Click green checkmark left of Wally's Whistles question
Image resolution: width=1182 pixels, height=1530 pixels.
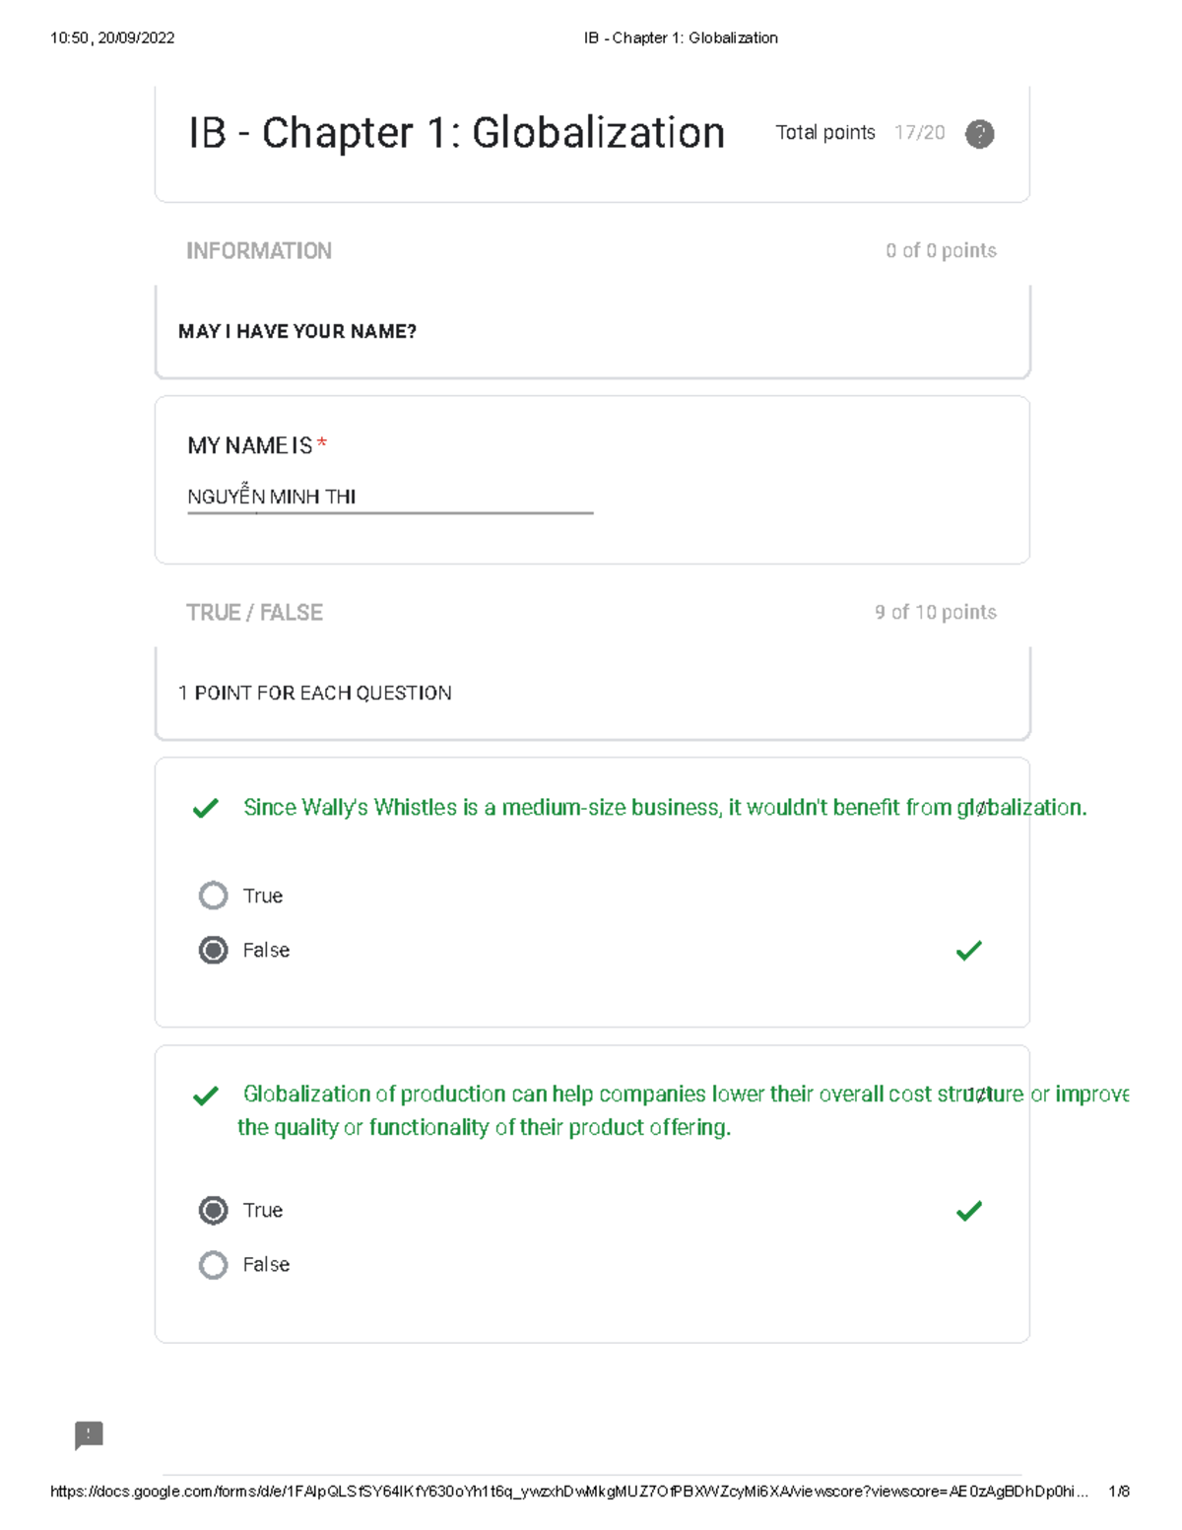206,809
